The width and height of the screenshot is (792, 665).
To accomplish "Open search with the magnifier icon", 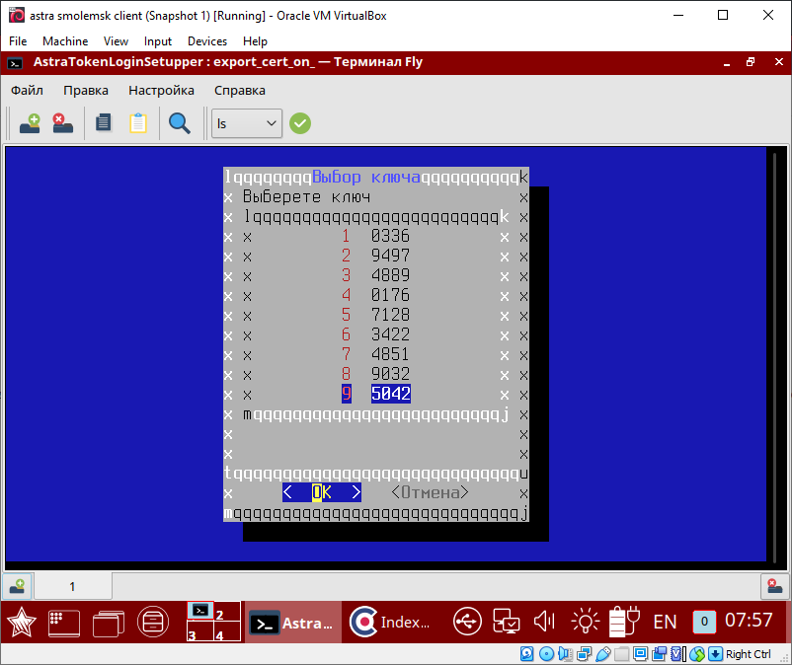I will [x=180, y=123].
